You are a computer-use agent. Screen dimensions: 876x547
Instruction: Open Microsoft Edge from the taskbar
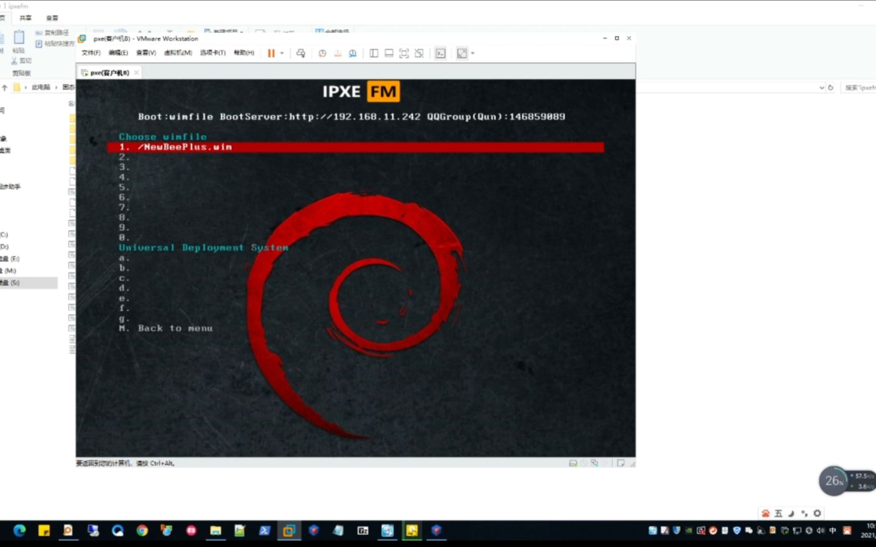[19, 530]
